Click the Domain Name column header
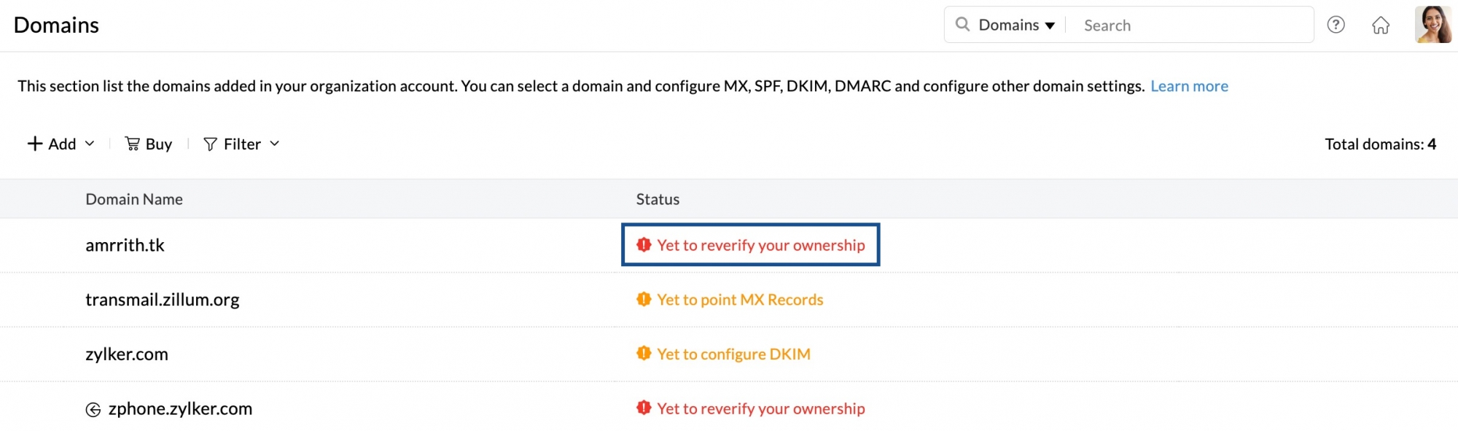Viewport: 1458px width, 431px height. coord(134,198)
